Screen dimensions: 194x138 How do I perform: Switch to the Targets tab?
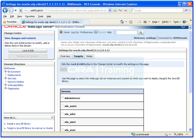(x=78, y=56)
